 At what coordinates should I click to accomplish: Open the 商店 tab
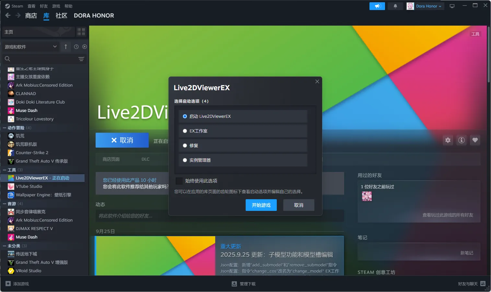[x=31, y=16]
